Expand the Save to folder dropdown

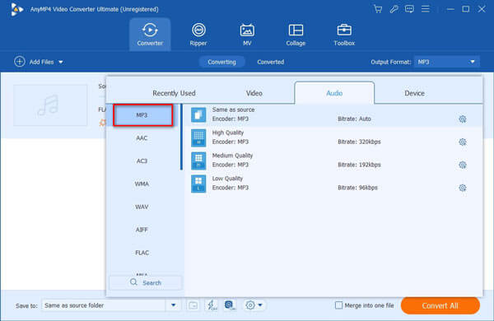click(x=173, y=305)
